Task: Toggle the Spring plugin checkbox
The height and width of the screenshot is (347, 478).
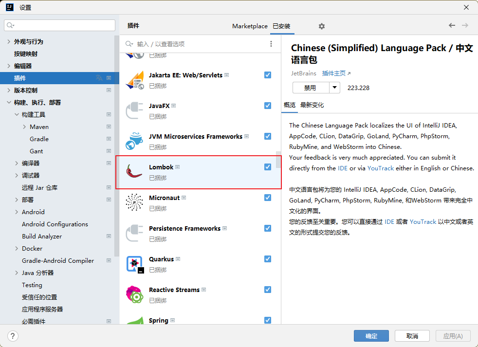Action: point(268,320)
